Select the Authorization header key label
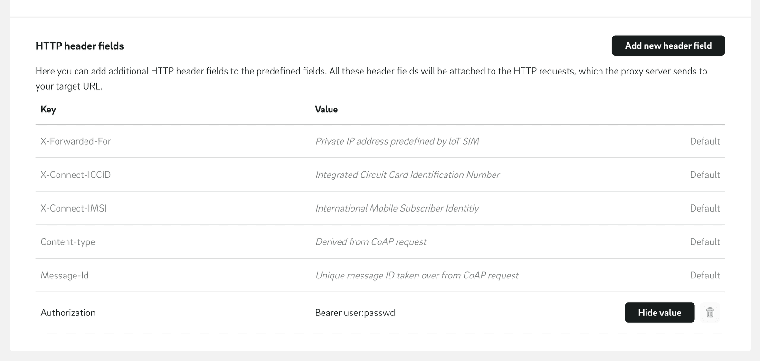Screen dimensions: 760x361 (68, 313)
